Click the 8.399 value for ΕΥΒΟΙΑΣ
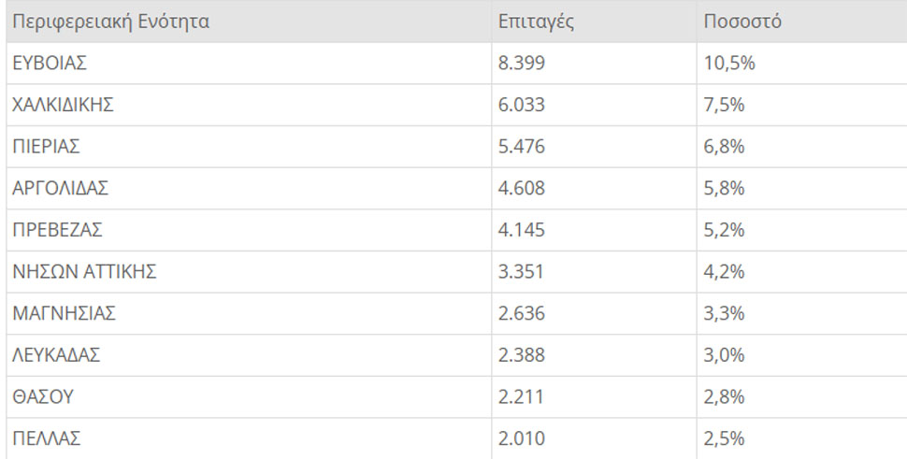 522,64
